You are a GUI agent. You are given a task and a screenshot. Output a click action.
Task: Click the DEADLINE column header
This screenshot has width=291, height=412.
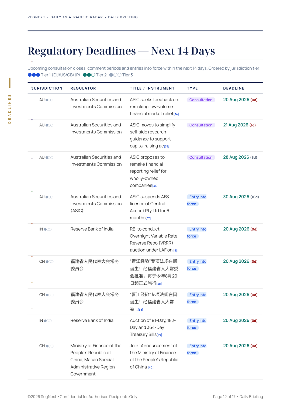pos(234,88)
